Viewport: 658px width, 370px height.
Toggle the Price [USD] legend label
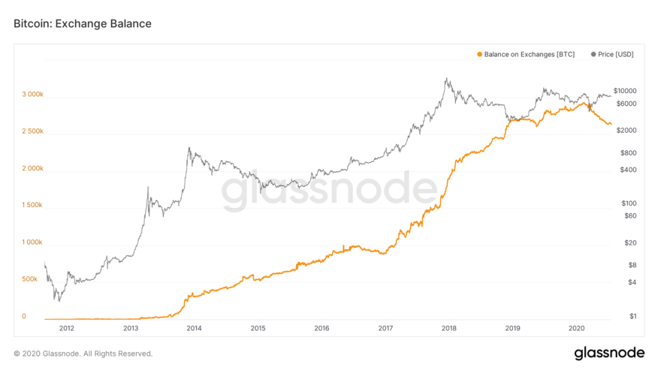pos(616,54)
